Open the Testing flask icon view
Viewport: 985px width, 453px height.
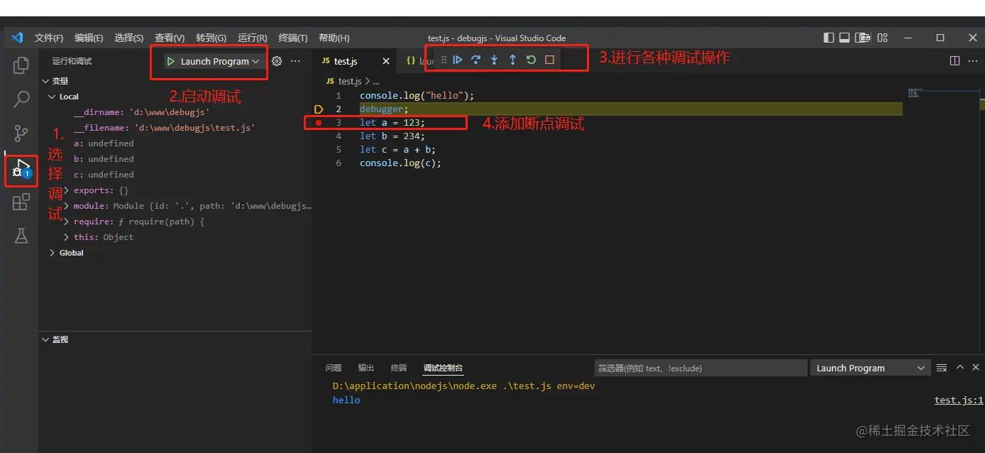coord(21,236)
